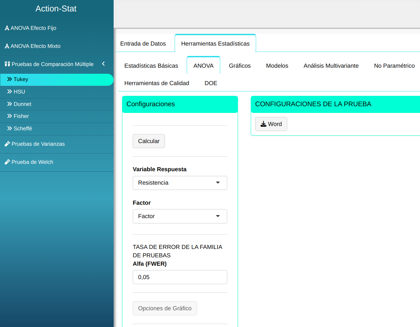420x327 pixels.
Task: Click the double-chevron icon beside Tukey
Action: coord(9,79)
